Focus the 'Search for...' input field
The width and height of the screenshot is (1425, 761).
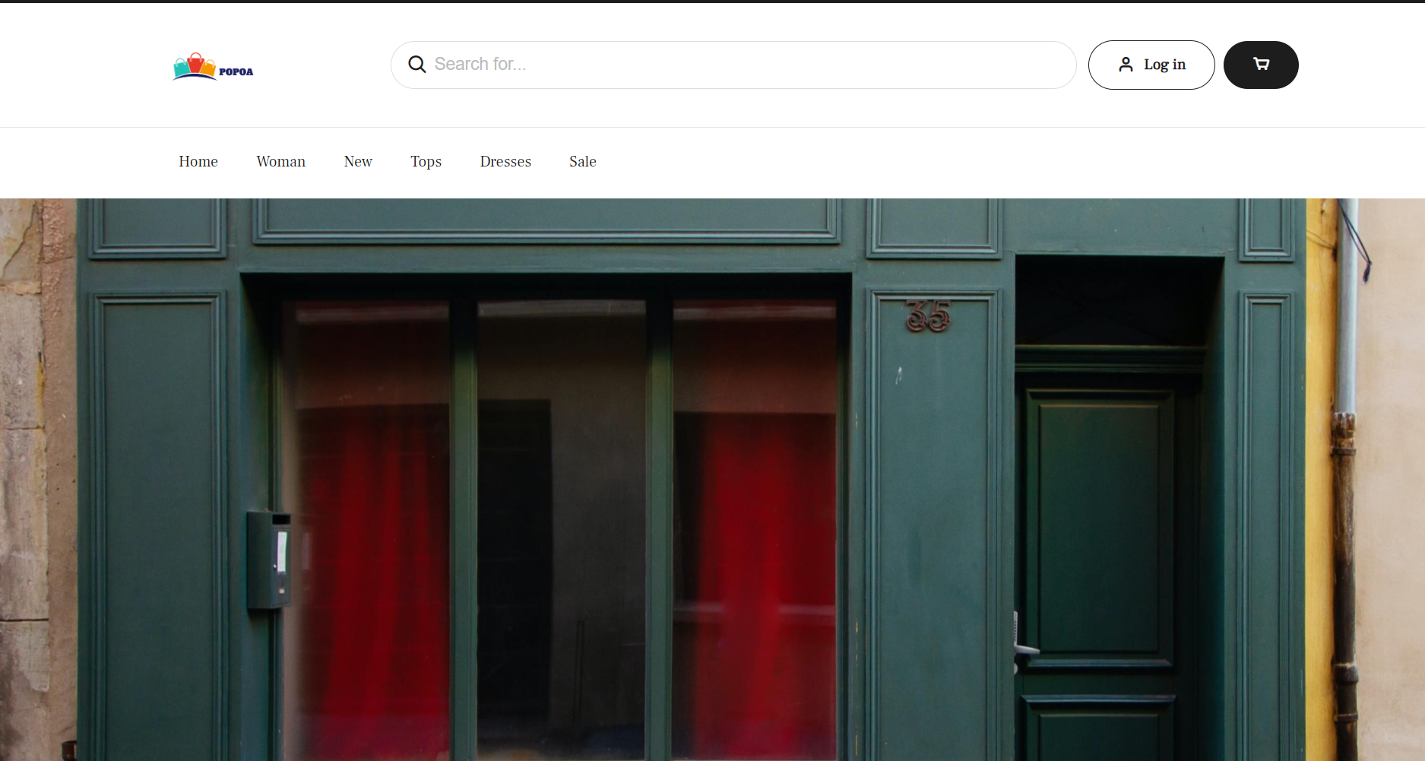coord(733,65)
